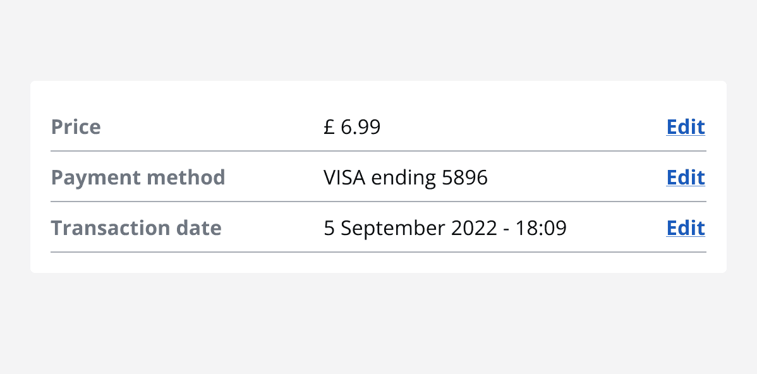Viewport: 757px width, 374px height.
Task: Click the year 2022 in transaction date
Action: point(474,228)
